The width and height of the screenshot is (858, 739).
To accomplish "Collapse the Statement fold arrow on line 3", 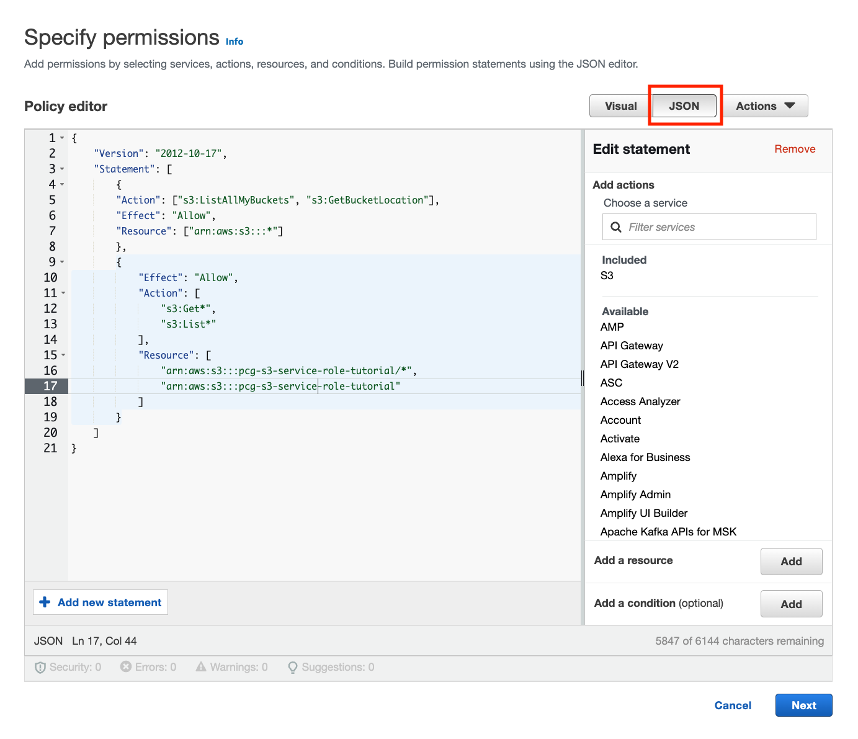I will point(62,169).
